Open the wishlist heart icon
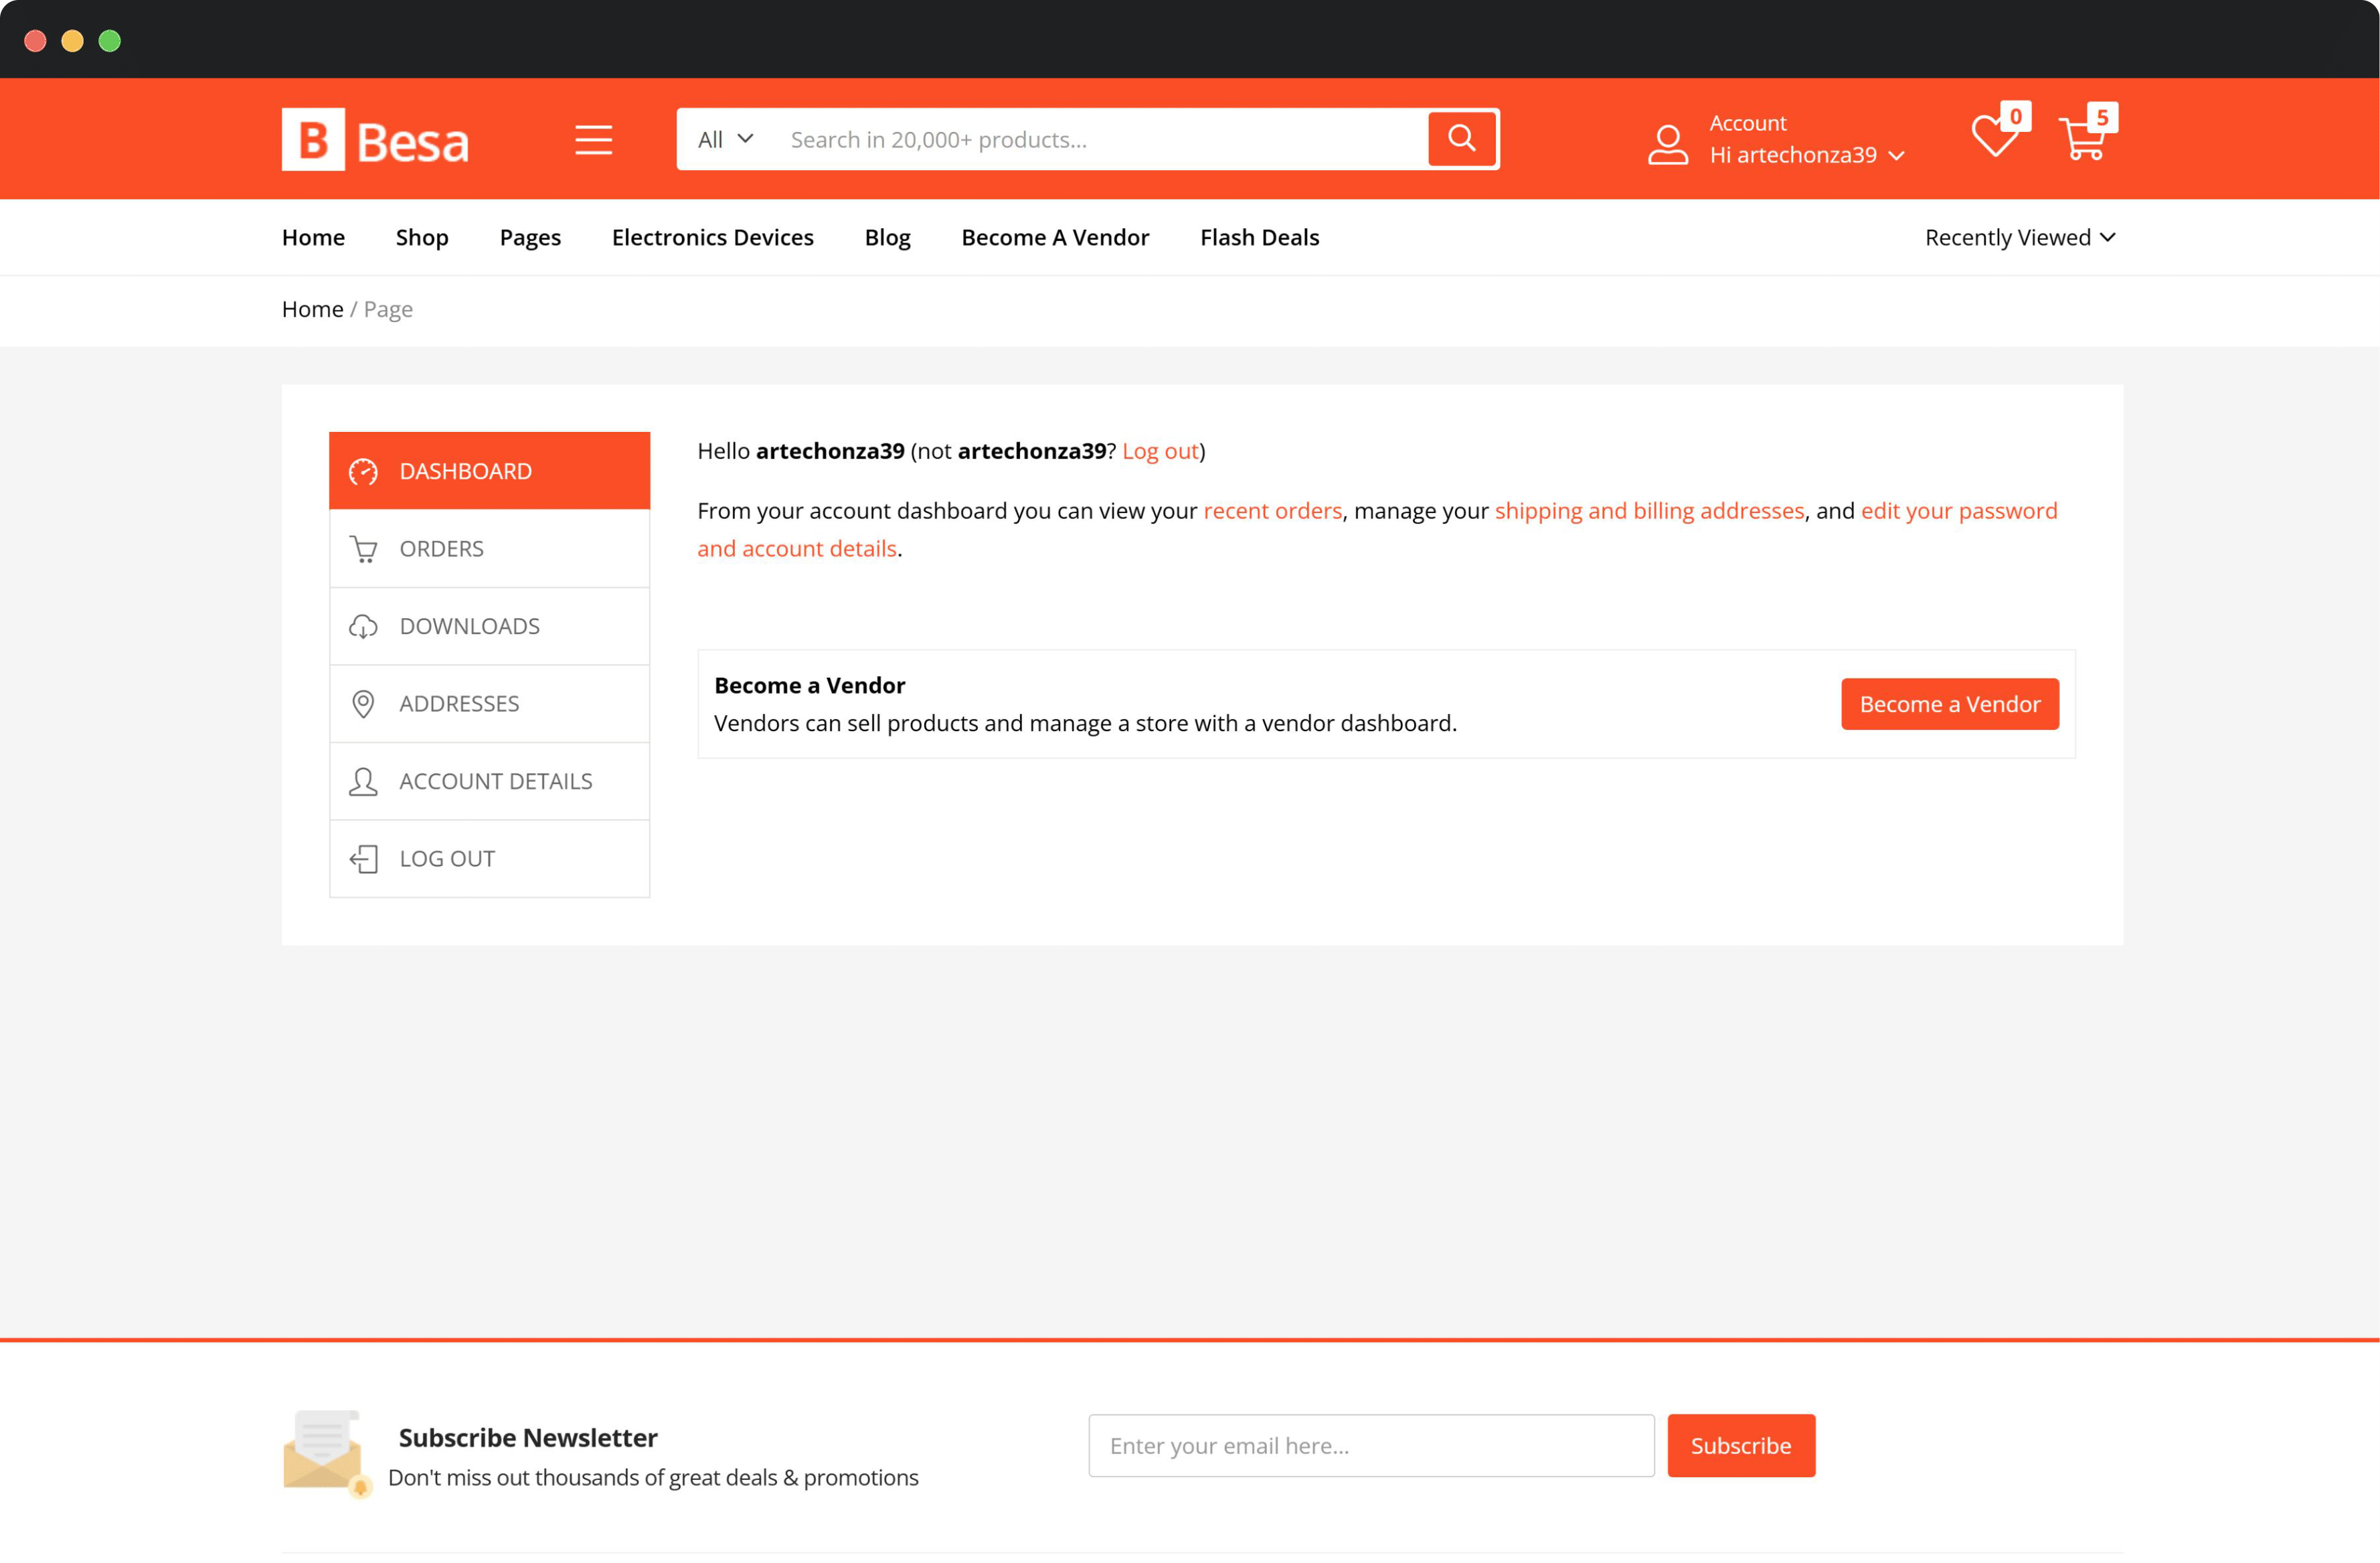Image resolution: width=2380 pixels, height=1563 pixels. click(x=1993, y=137)
